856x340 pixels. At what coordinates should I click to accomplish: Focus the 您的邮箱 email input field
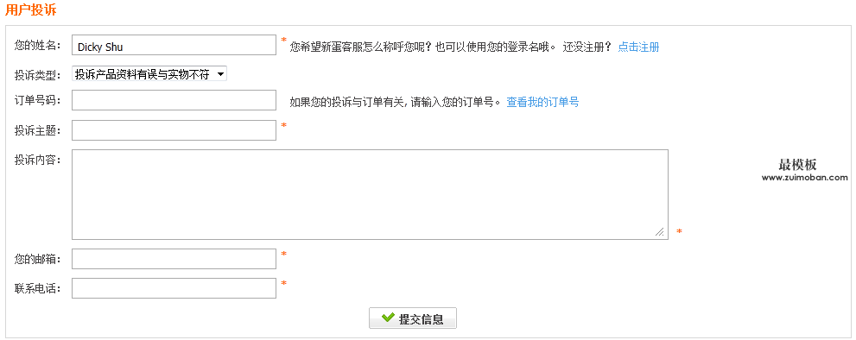[x=174, y=259]
